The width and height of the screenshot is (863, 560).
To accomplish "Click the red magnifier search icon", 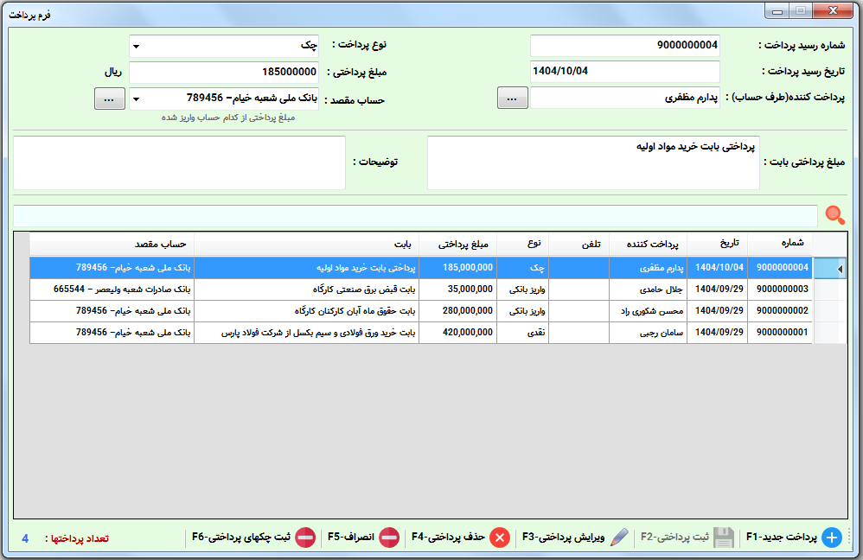I will click(x=835, y=215).
